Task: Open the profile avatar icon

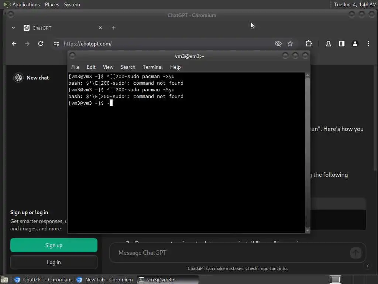Action: coord(355,44)
